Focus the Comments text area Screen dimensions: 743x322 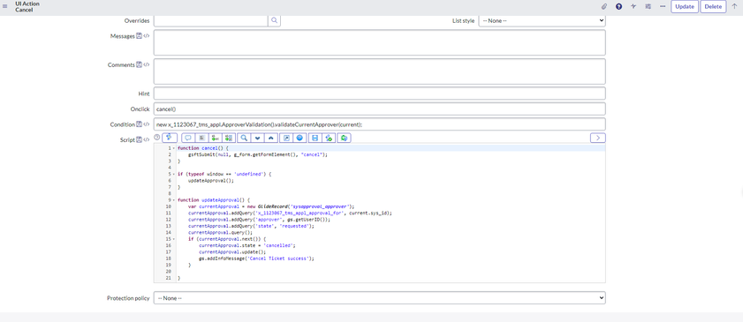click(x=380, y=71)
